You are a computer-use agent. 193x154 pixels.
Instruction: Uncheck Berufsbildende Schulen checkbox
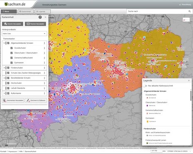pyautogui.click(x=8, y=78)
